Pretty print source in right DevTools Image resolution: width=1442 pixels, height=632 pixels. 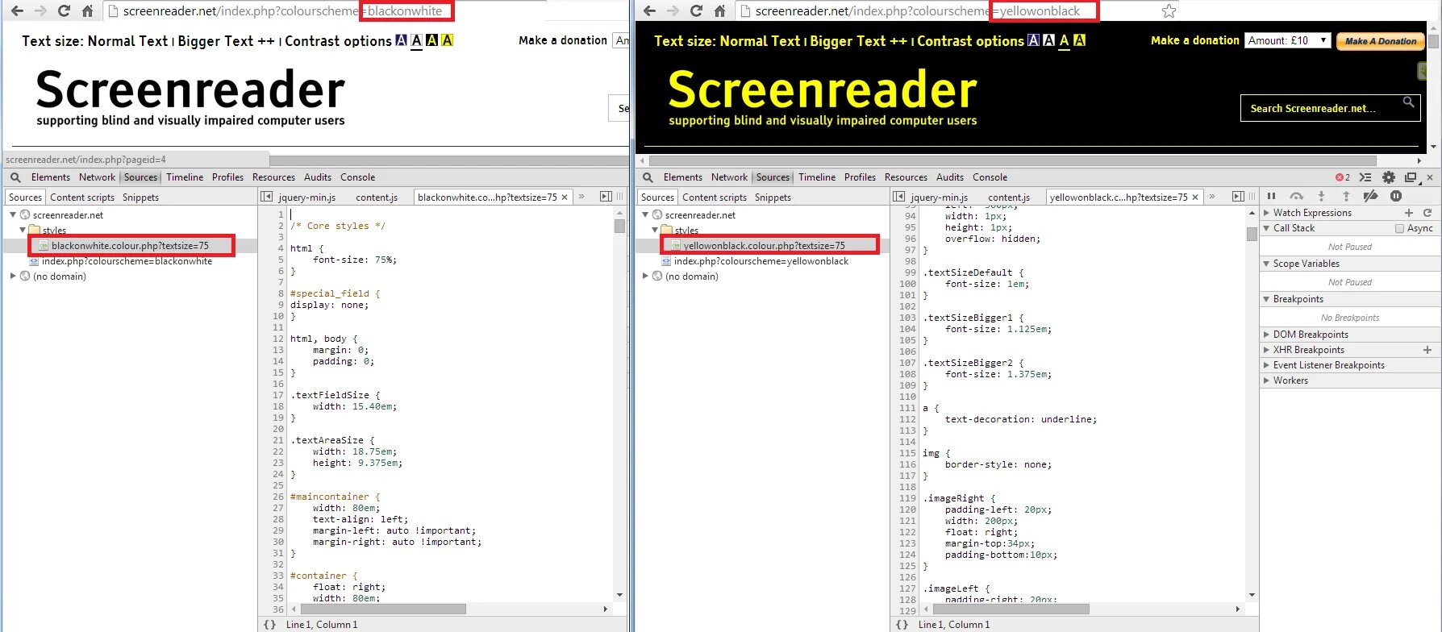click(902, 625)
